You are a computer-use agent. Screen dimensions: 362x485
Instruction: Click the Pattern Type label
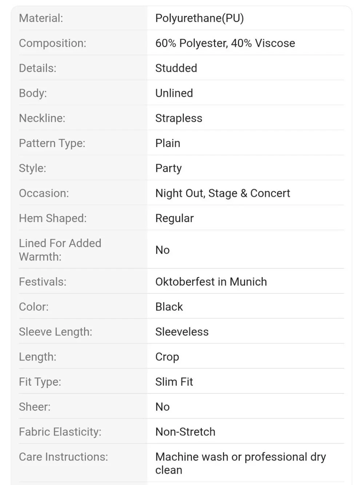click(52, 143)
